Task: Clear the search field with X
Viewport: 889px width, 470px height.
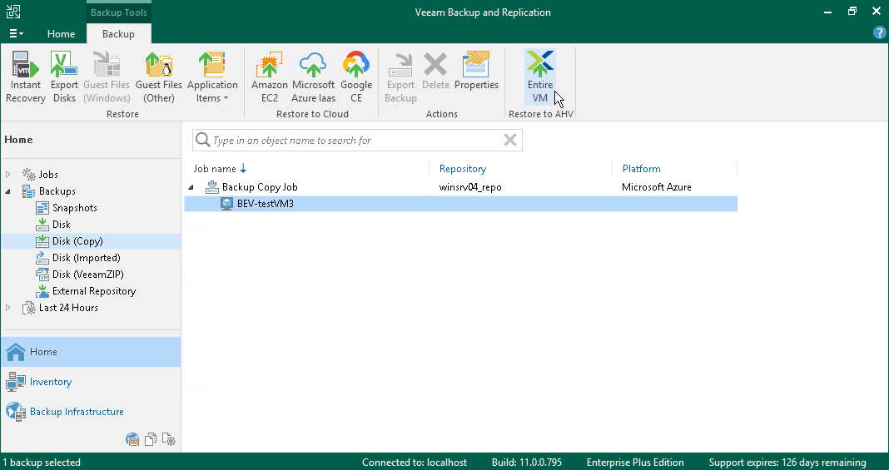Action: (510, 140)
